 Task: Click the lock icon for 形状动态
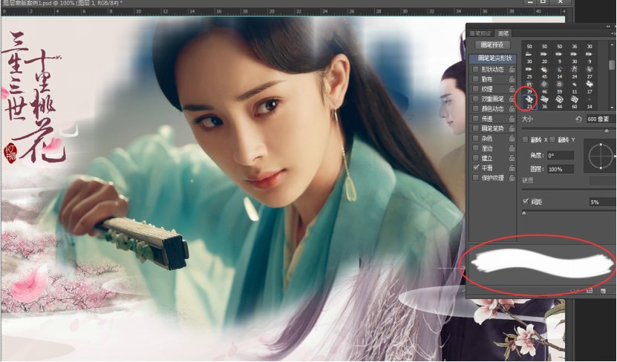(512, 69)
